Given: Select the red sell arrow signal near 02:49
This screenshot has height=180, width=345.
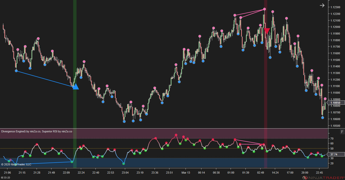Looking at the screenshot, I should click(267, 30).
